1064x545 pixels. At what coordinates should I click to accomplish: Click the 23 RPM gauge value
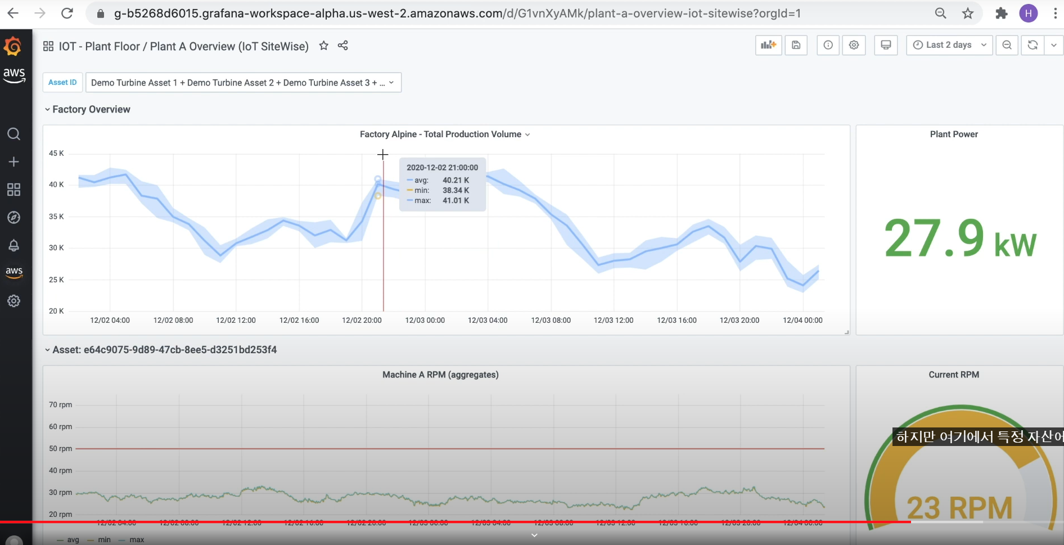(959, 508)
